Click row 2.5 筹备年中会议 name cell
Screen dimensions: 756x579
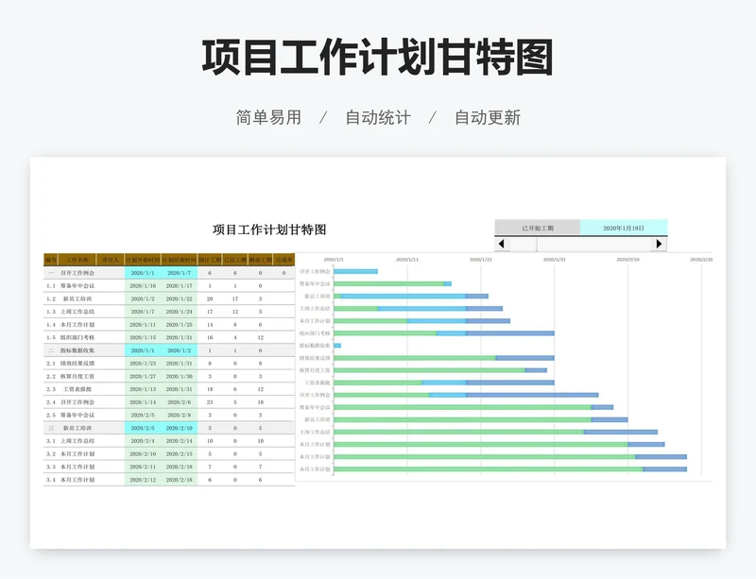[x=77, y=415]
